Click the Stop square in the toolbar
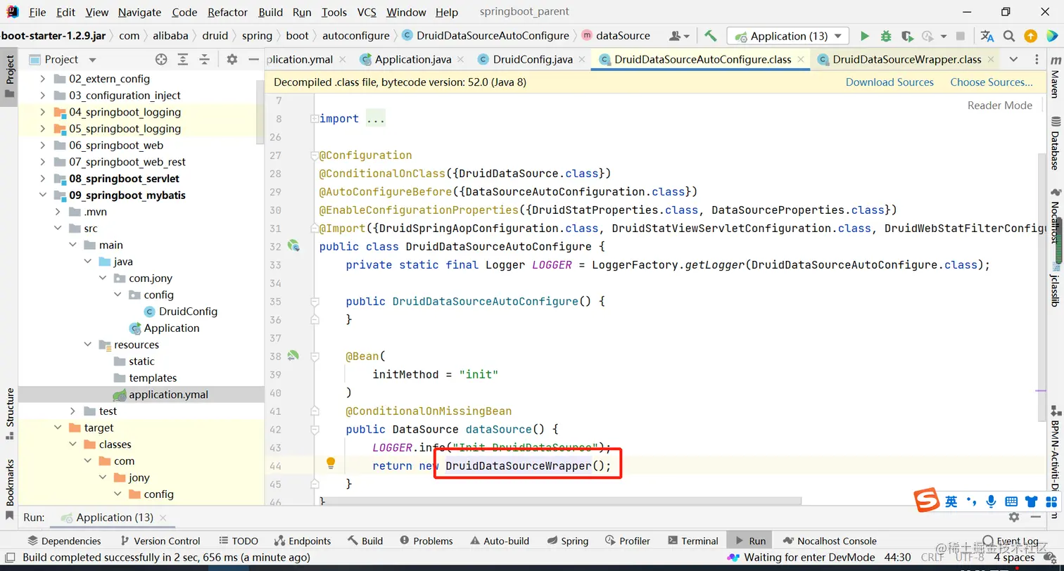 [961, 36]
